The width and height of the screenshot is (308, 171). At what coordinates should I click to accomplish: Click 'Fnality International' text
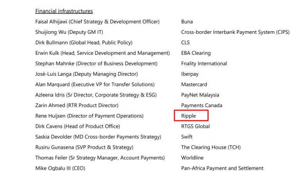pyautogui.click(x=204, y=63)
